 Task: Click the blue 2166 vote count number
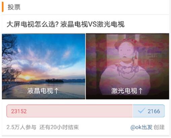tap(154, 111)
